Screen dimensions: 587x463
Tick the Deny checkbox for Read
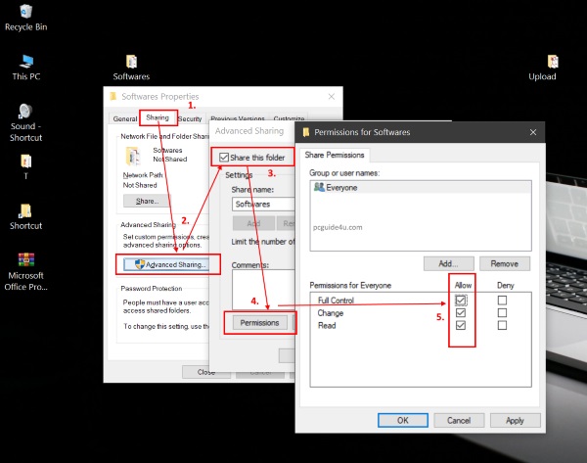click(501, 327)
